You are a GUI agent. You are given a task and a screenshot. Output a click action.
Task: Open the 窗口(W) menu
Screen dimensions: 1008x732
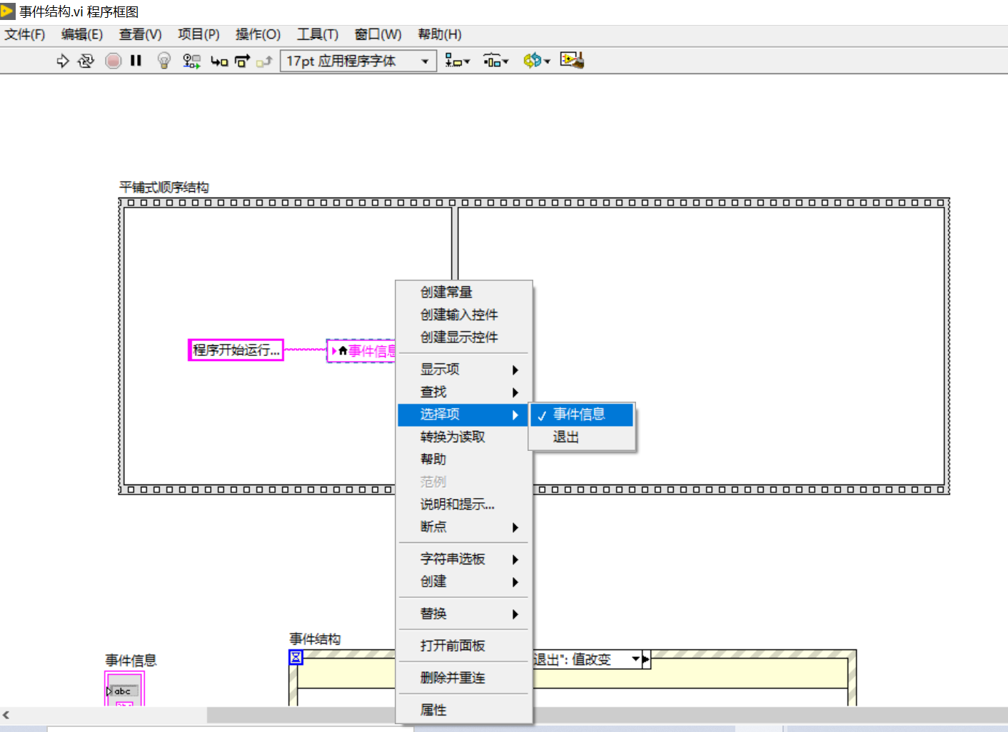tap(378, 34)
